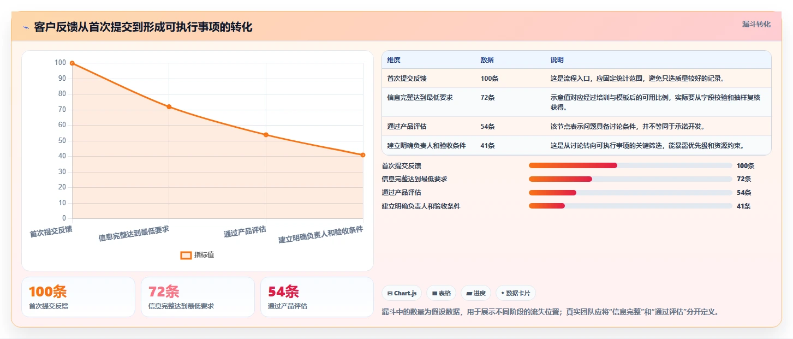Image resolution: width=793 pixels, height=339 pixels.
Task: Click the page title 客户反馈从首次提交到形成可执行事项的转化
Action: [143, 27]
